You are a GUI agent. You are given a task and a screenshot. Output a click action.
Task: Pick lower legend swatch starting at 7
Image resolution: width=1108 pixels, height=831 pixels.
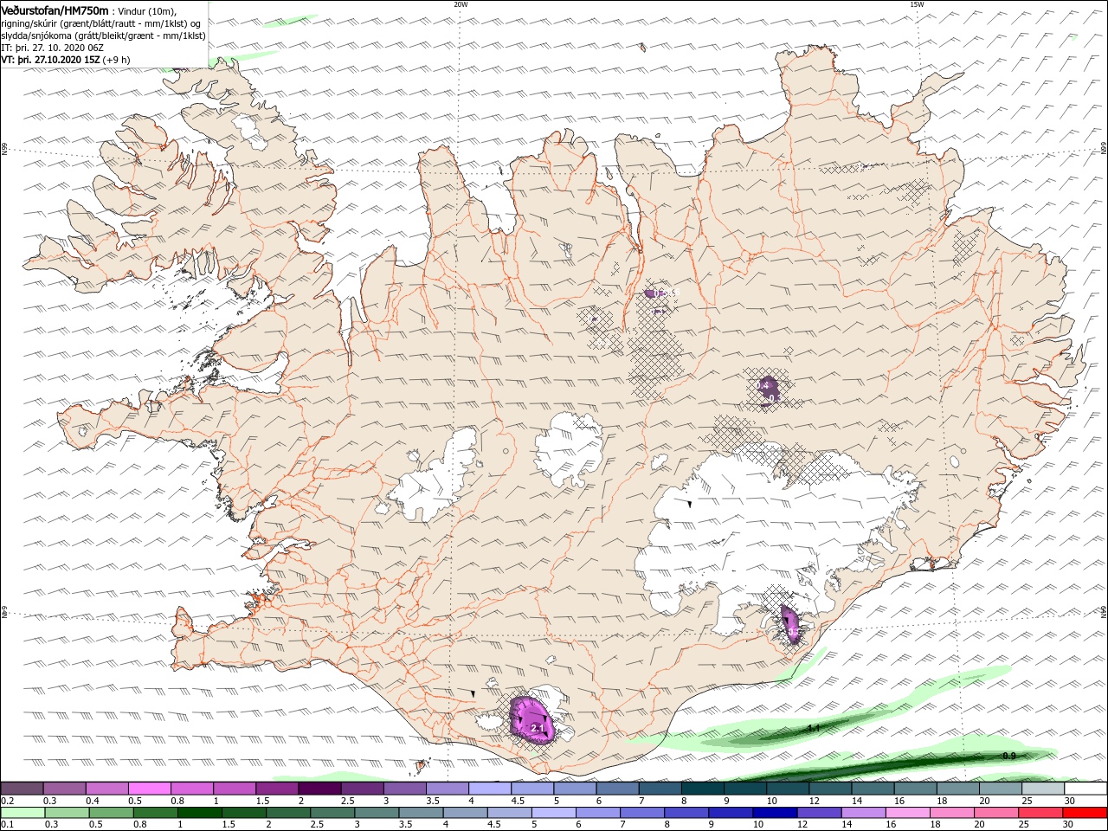coord(642,813)
